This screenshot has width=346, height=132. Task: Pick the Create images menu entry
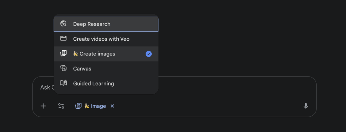pyautogui.click(x=106, y=54)
